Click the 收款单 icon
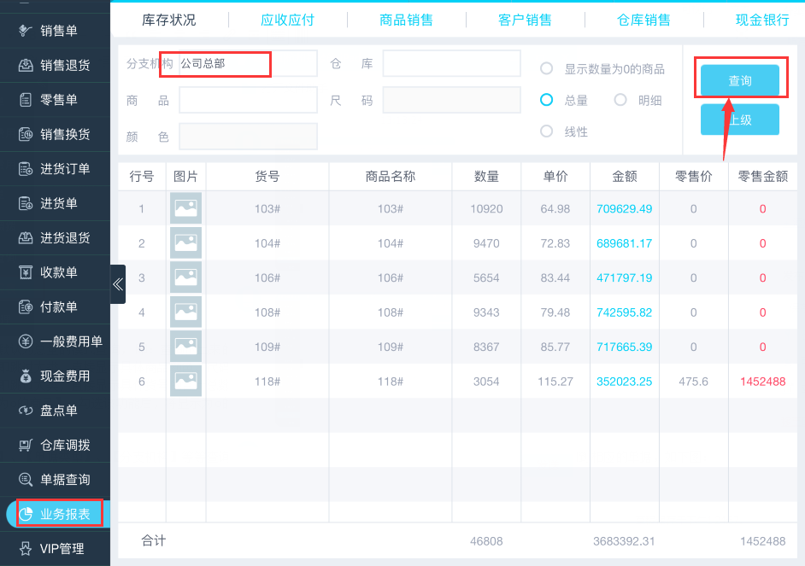The width and height of the screenshot is (805, 566). [26, 272]
